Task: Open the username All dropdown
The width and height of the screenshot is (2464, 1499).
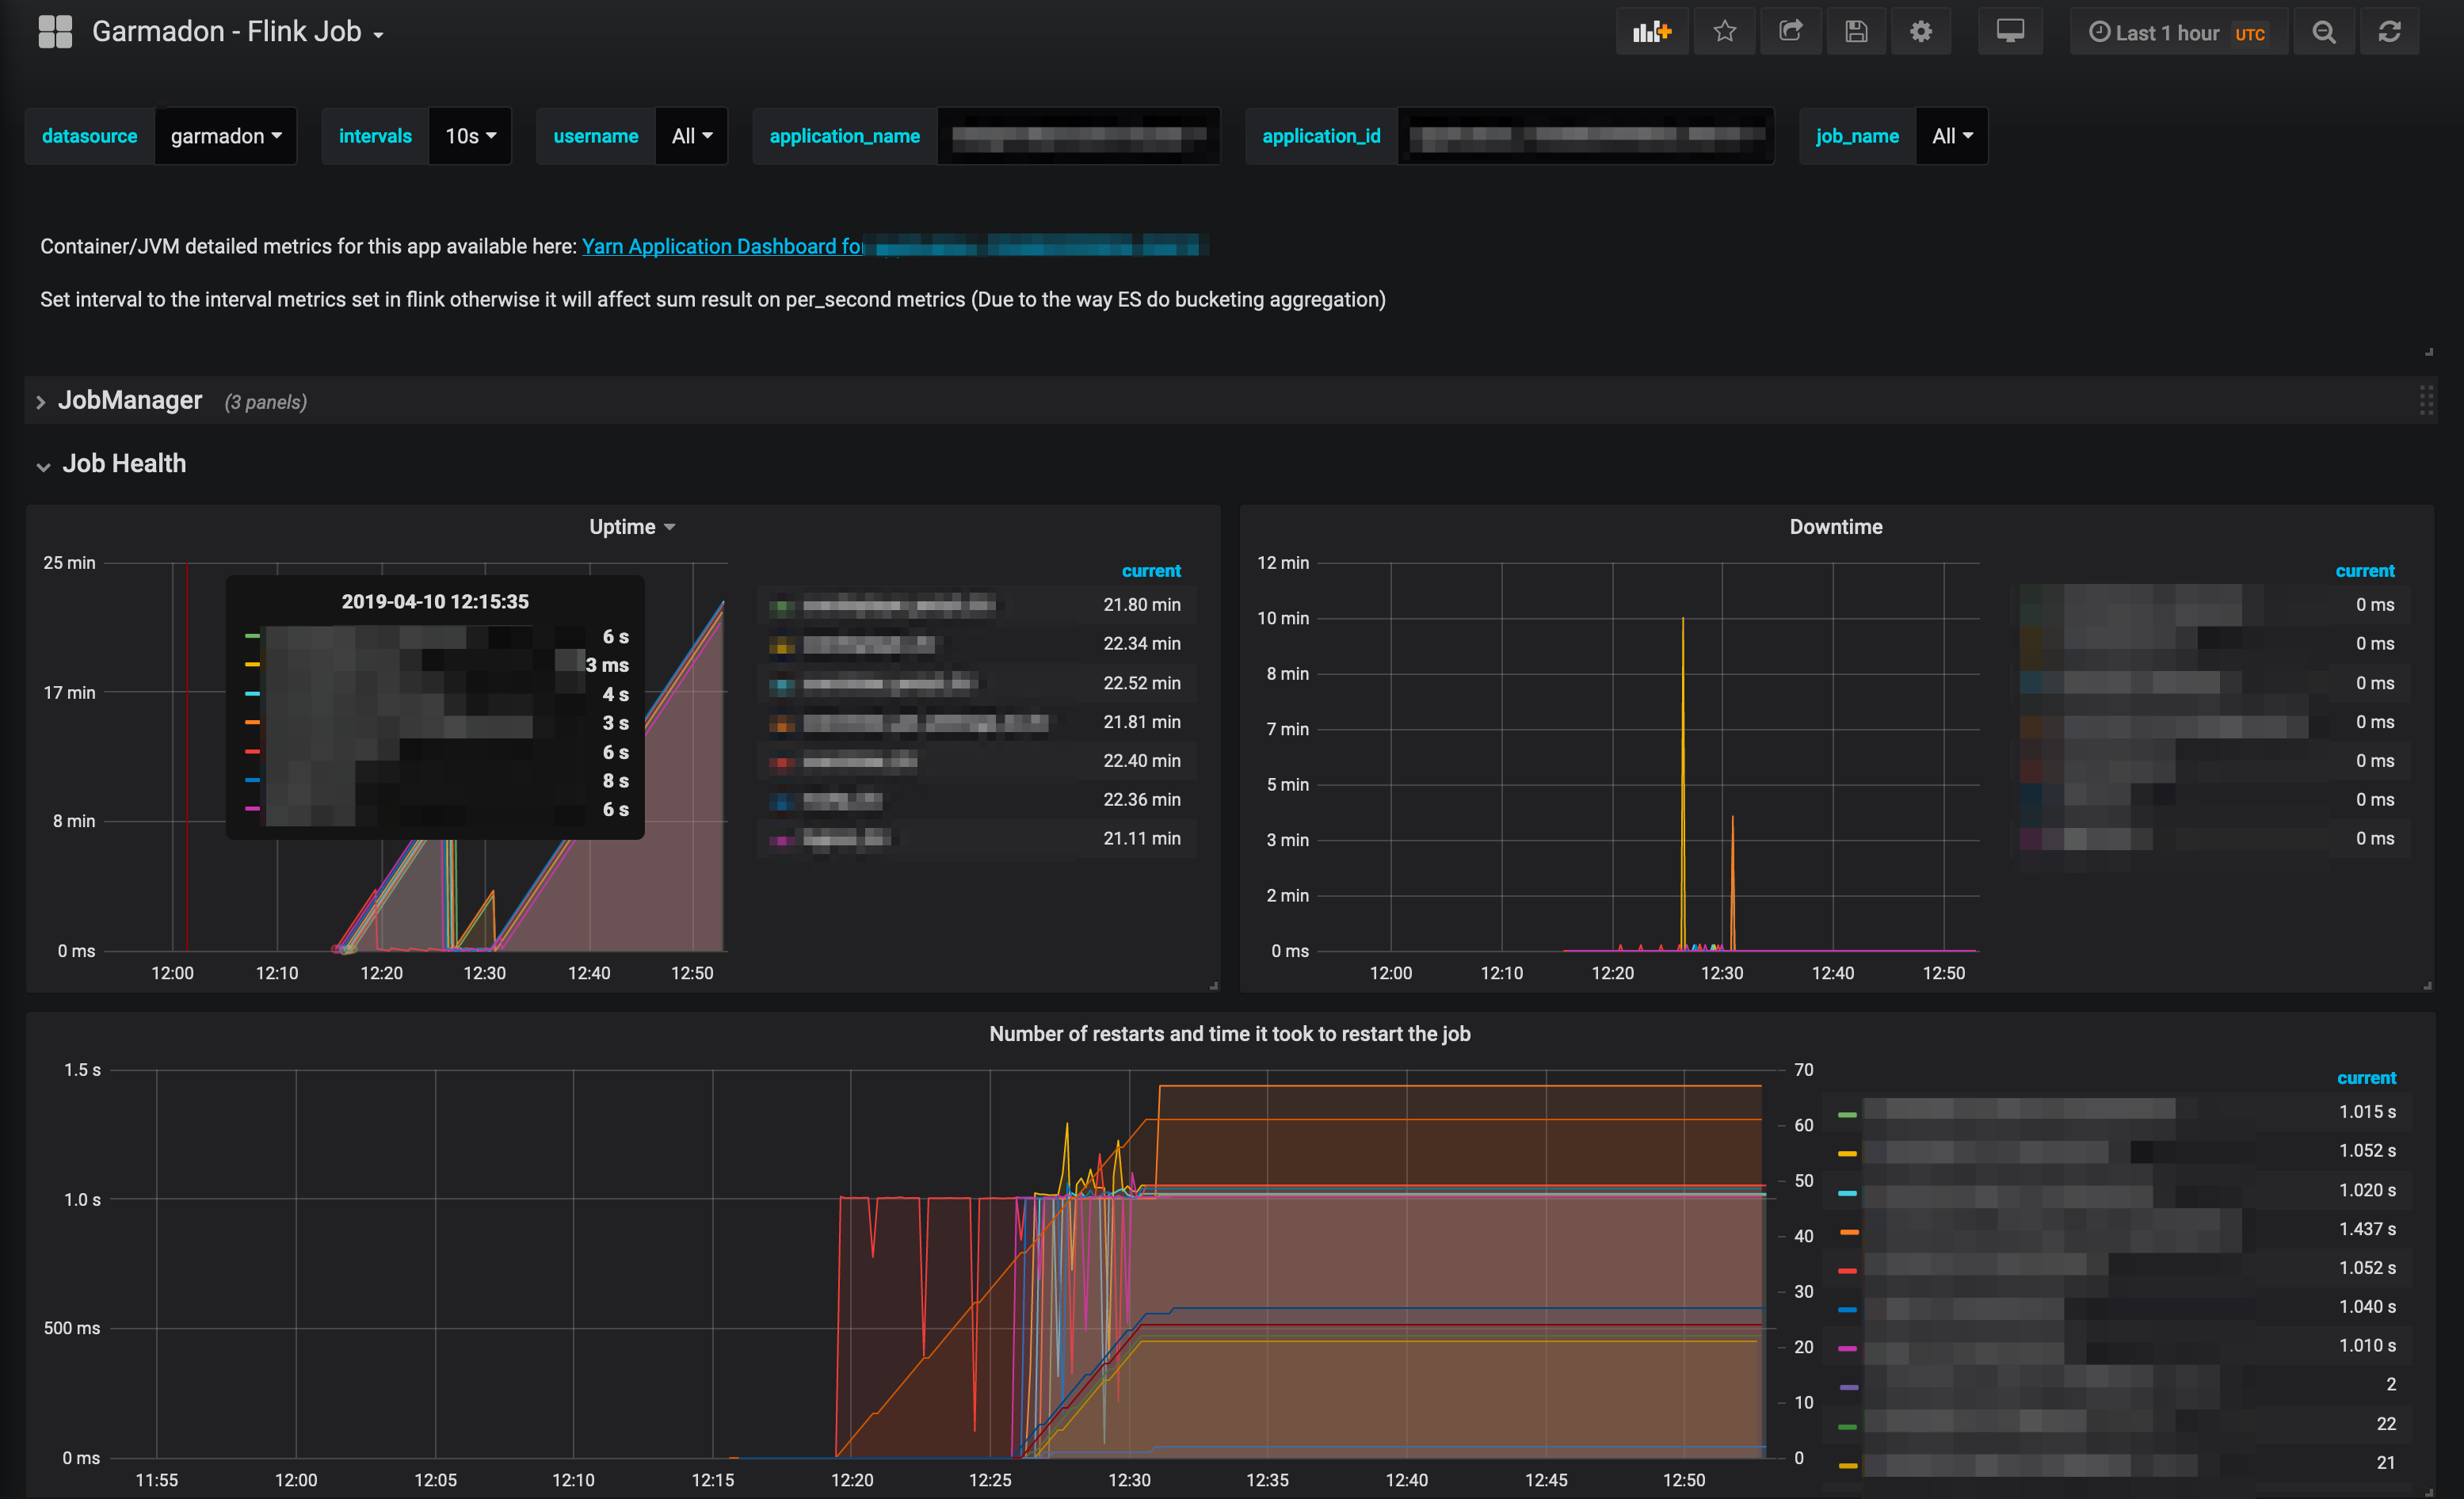Action: [x=691, y=136]
